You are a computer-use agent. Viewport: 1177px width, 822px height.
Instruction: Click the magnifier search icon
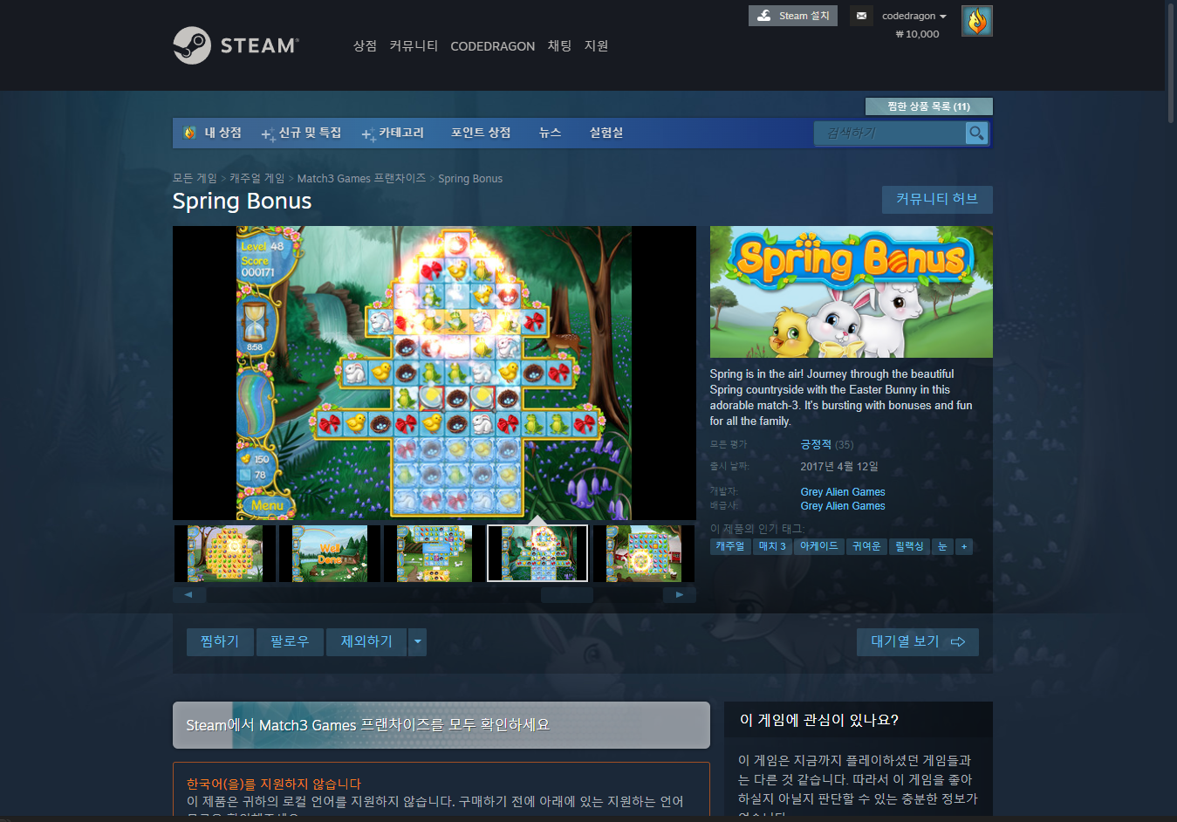coord(976,133)
